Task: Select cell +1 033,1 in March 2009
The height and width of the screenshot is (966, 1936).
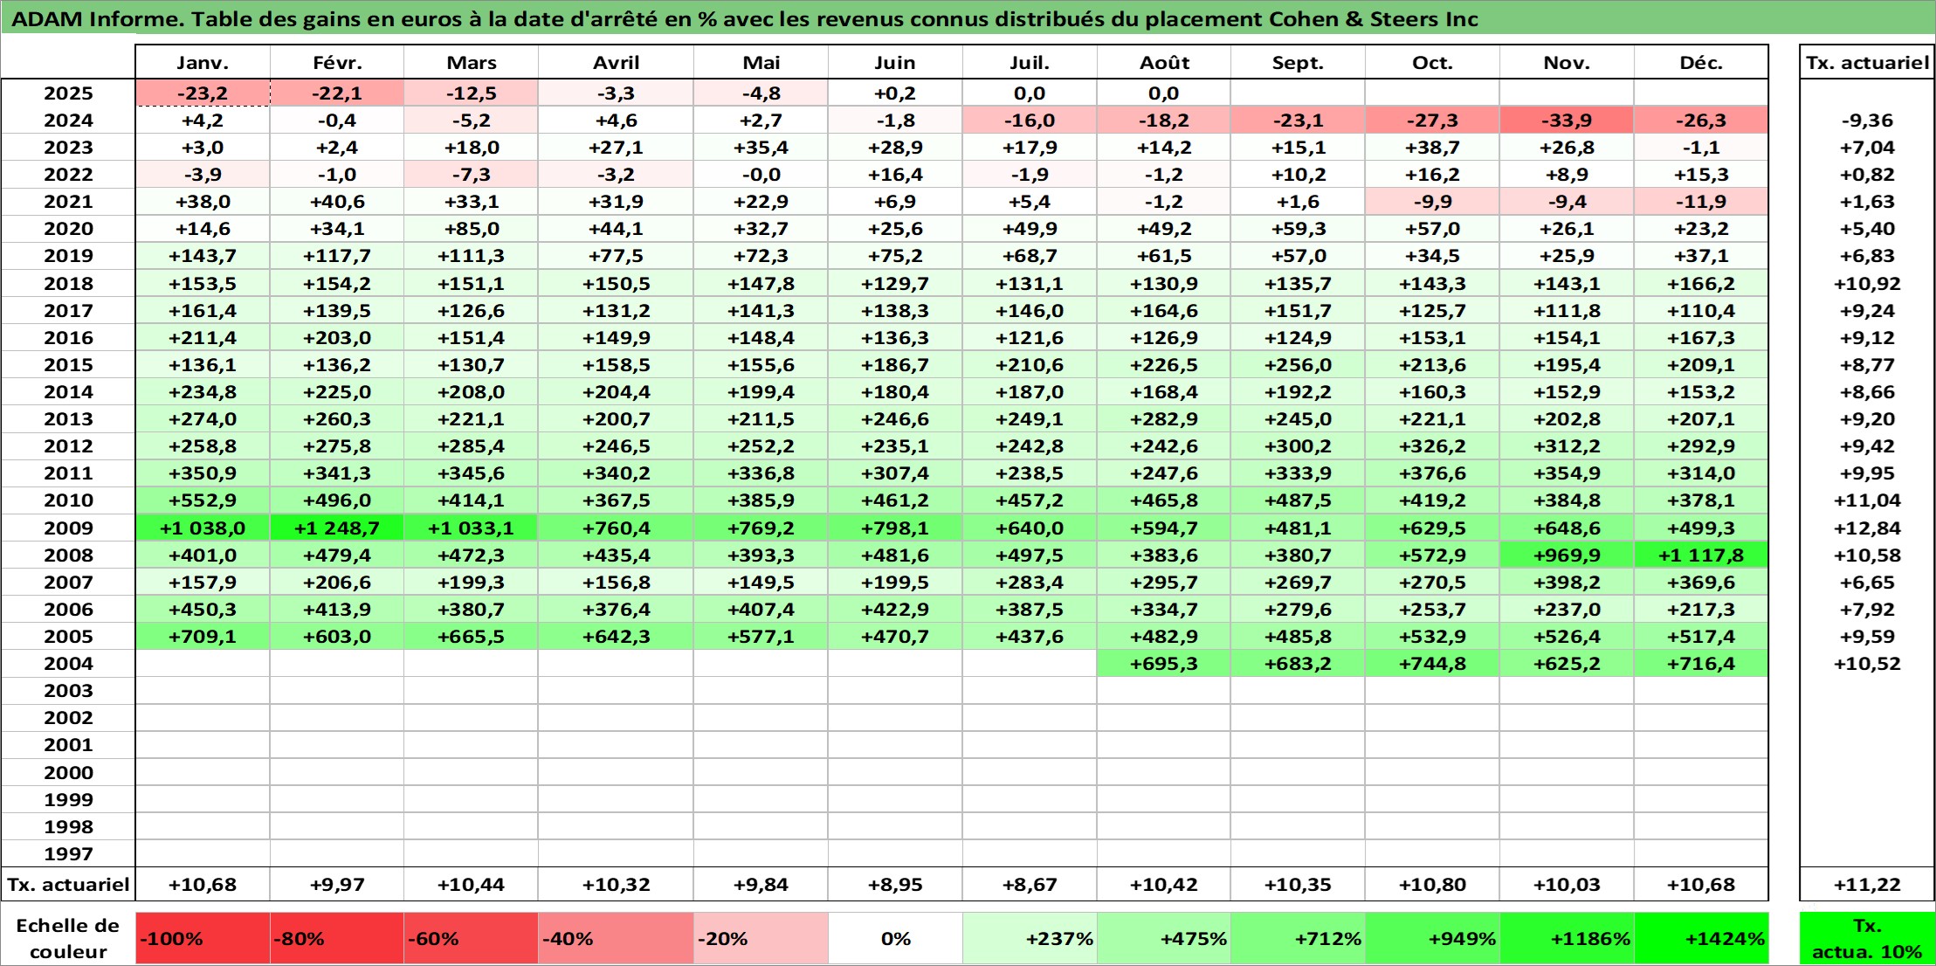Action: [x=472, y=528]
